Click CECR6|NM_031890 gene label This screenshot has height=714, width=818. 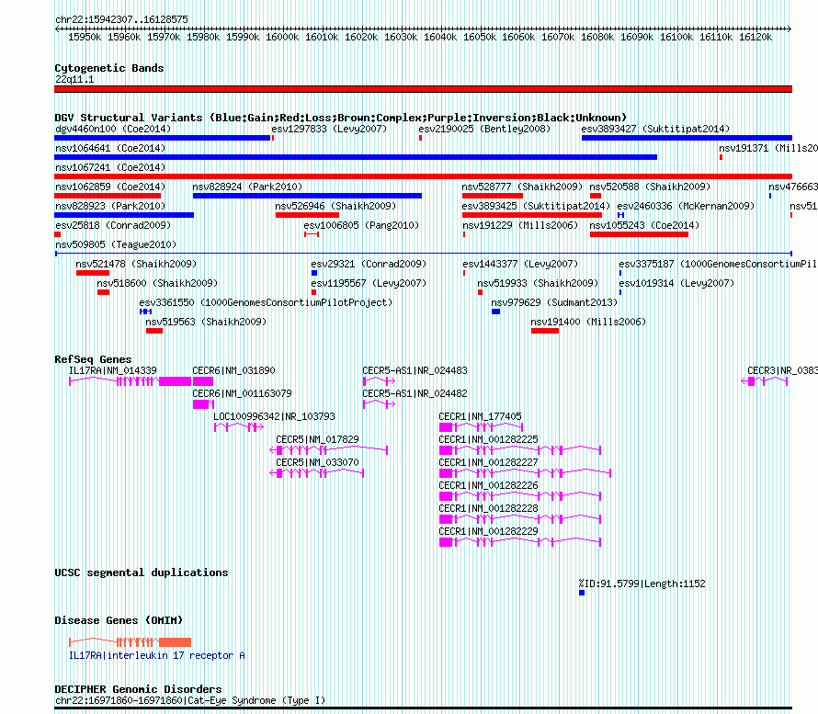tap(233, 370)
